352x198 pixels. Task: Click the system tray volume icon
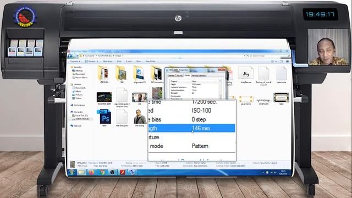(275, 172)
